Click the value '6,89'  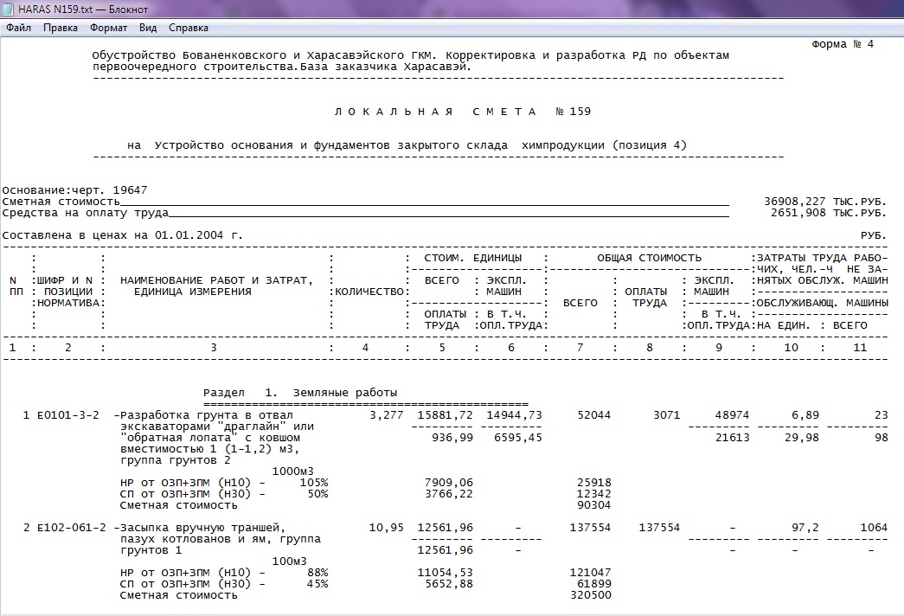805,415
